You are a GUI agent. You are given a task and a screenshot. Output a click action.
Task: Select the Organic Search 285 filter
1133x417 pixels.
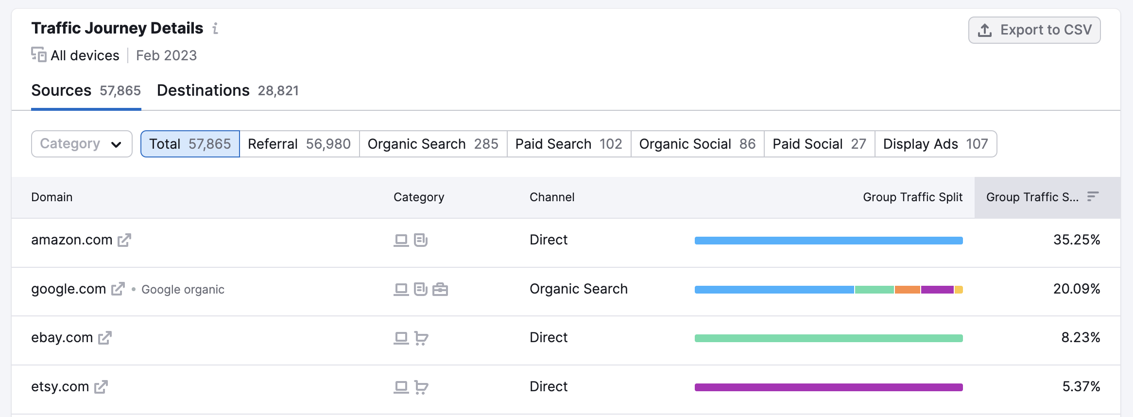click(x=433, y=144)
